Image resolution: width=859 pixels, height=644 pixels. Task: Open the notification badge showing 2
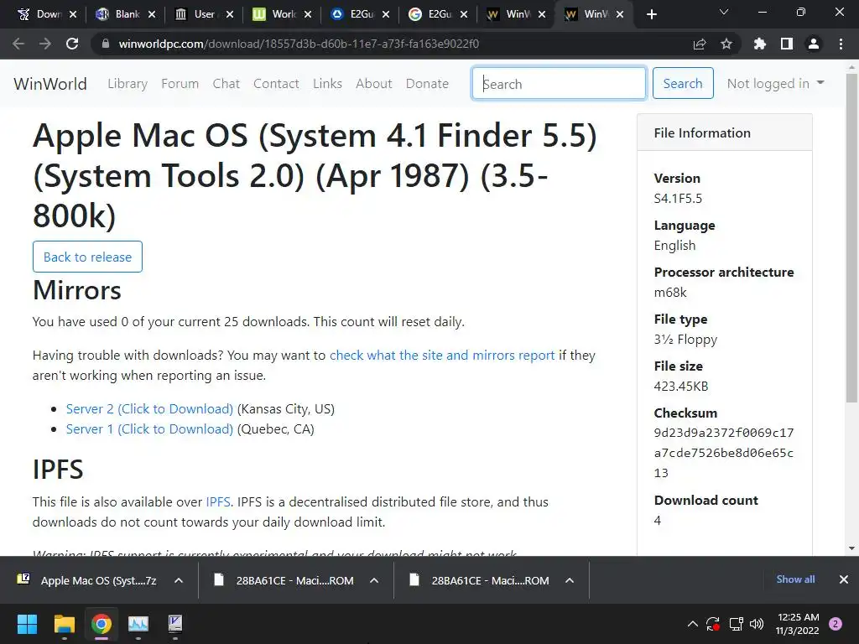pos(836,624)
